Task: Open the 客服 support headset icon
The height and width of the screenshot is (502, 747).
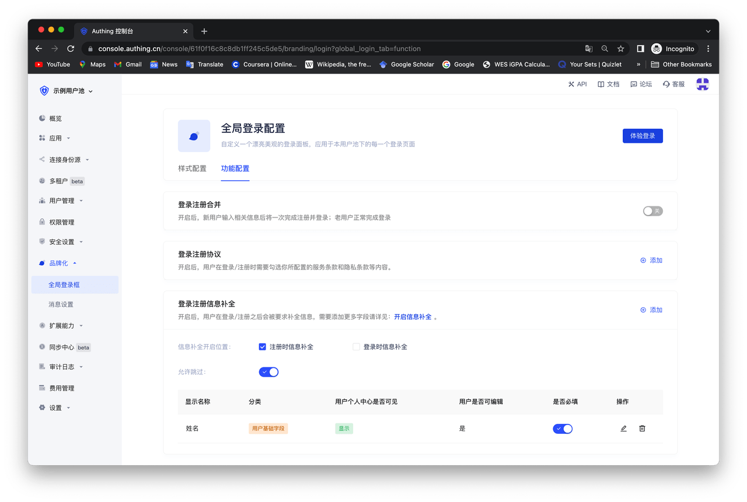Action: [666, 85]
